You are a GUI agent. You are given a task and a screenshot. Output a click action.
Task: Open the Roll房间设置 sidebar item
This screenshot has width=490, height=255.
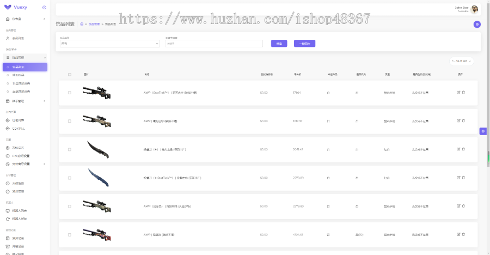pos(25,156)
